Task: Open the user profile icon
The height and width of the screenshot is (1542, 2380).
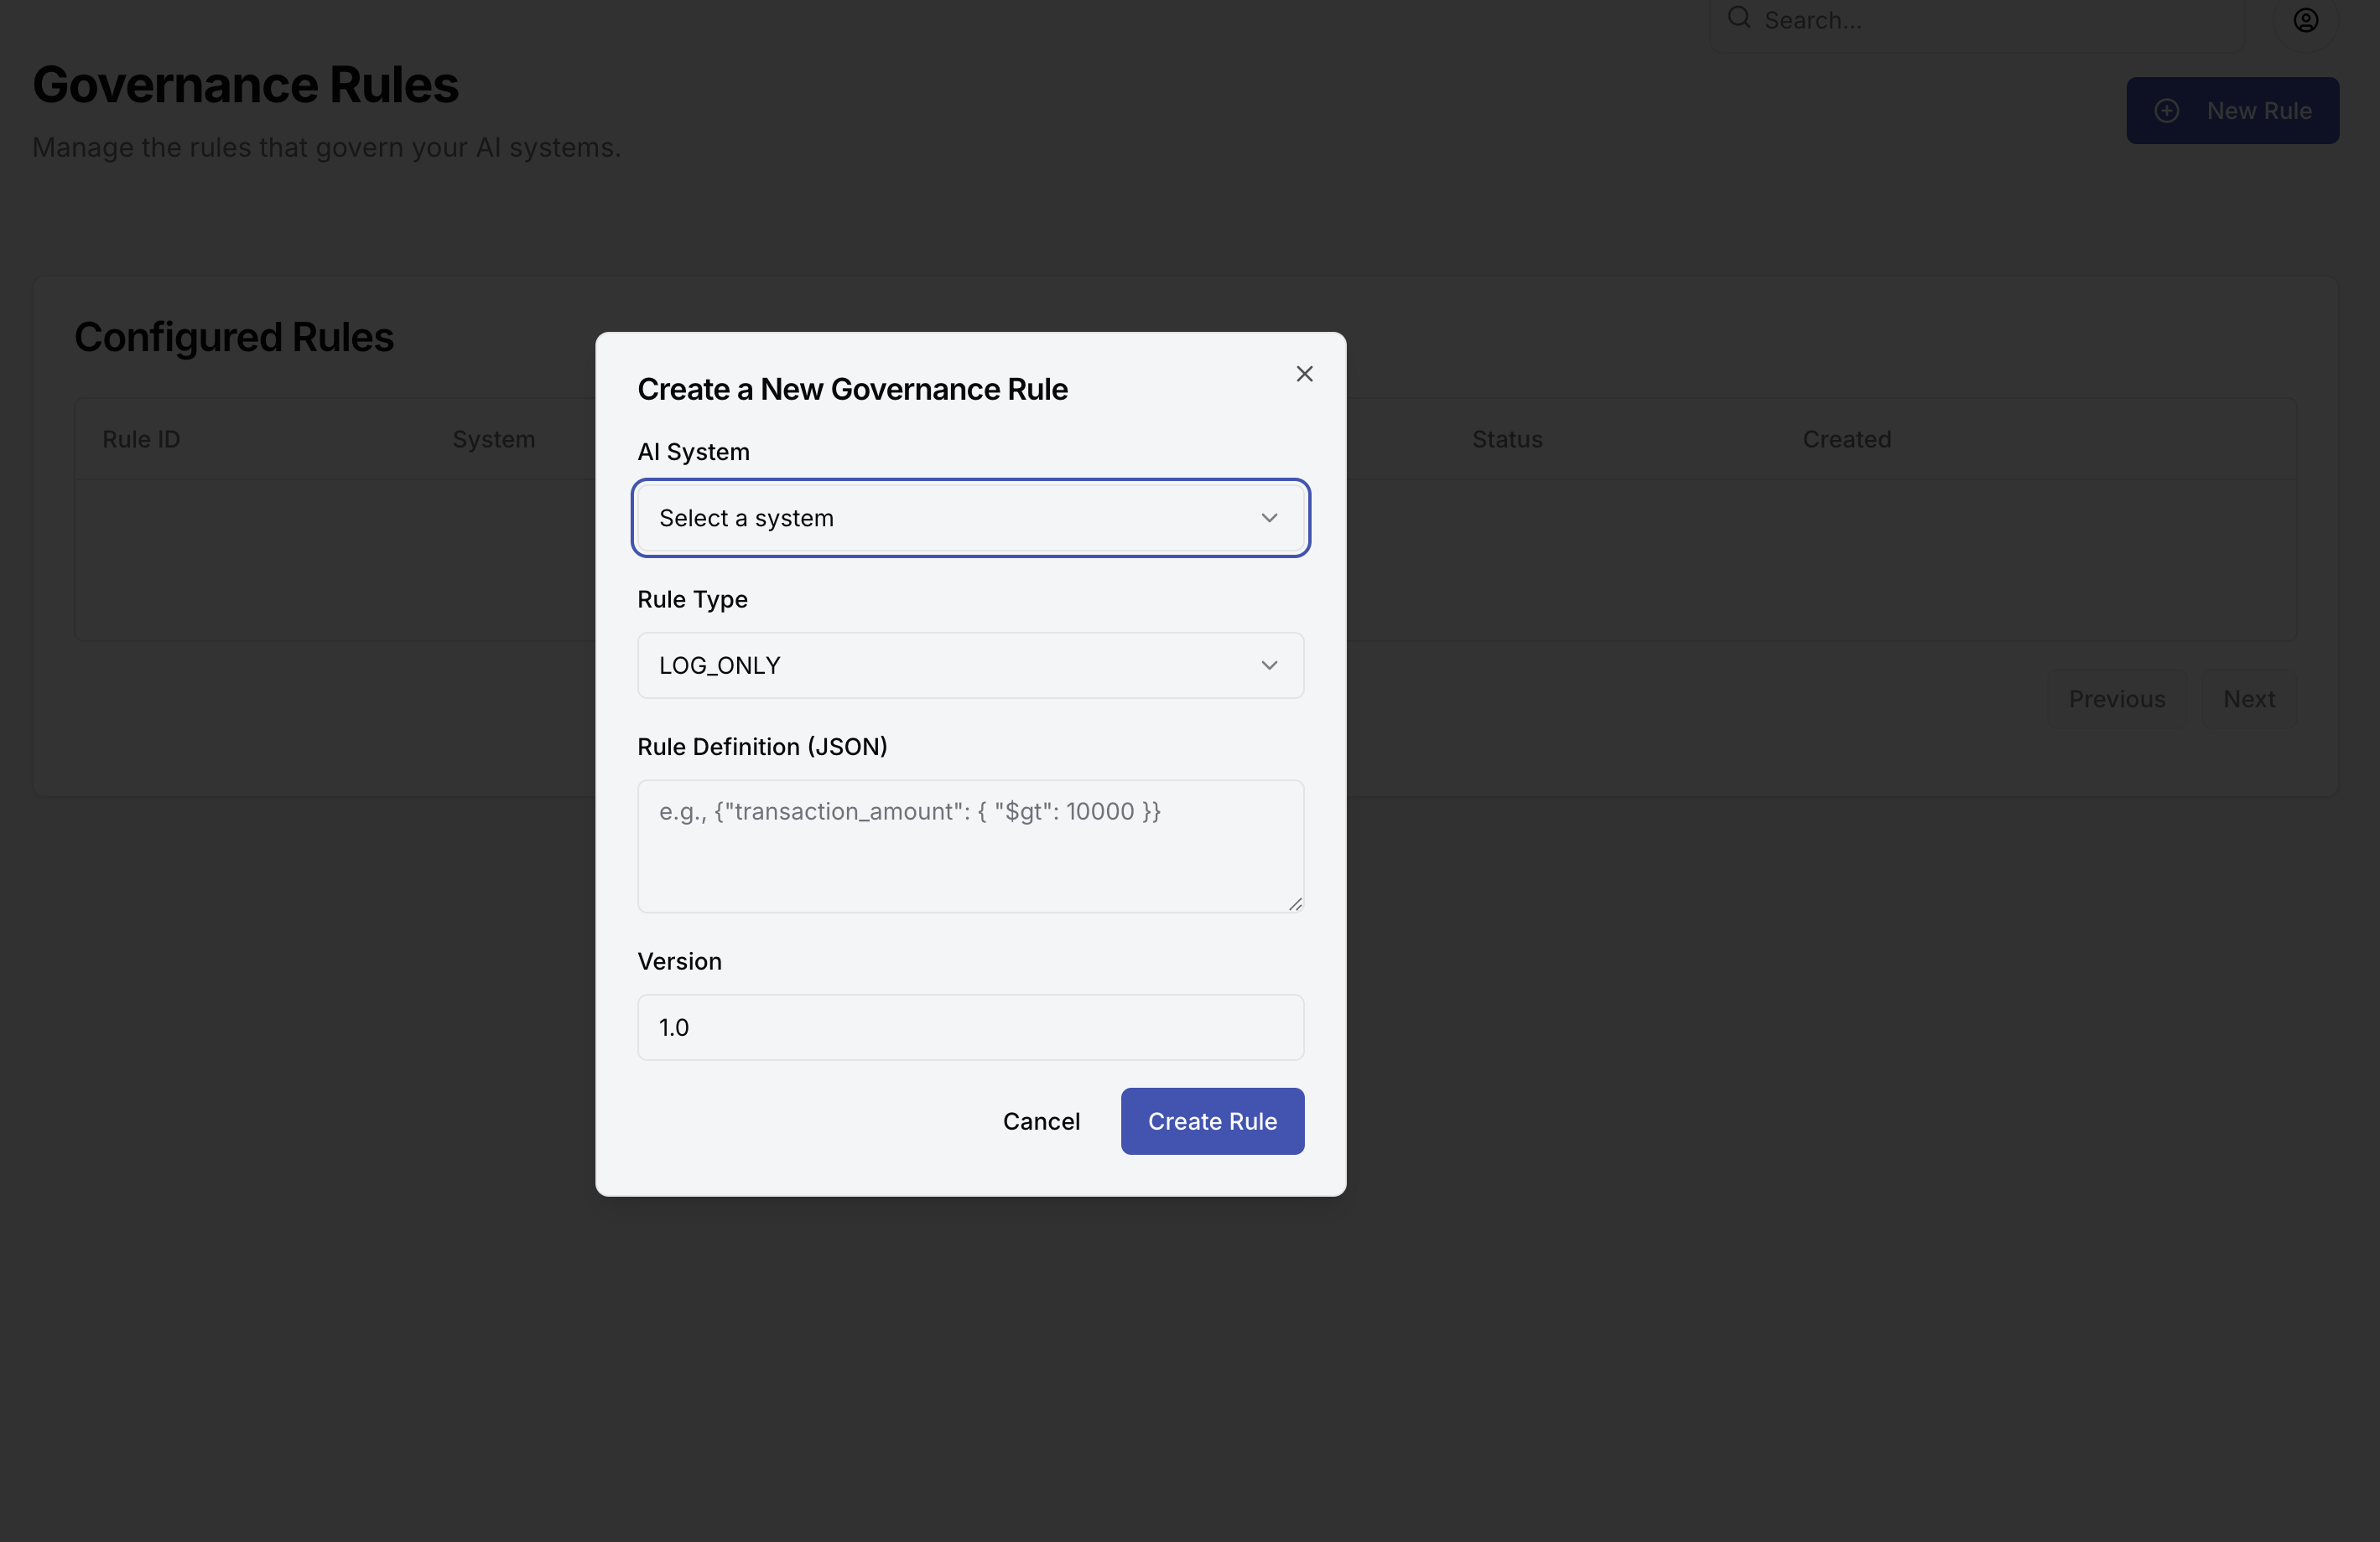Action: [2305, 20]
